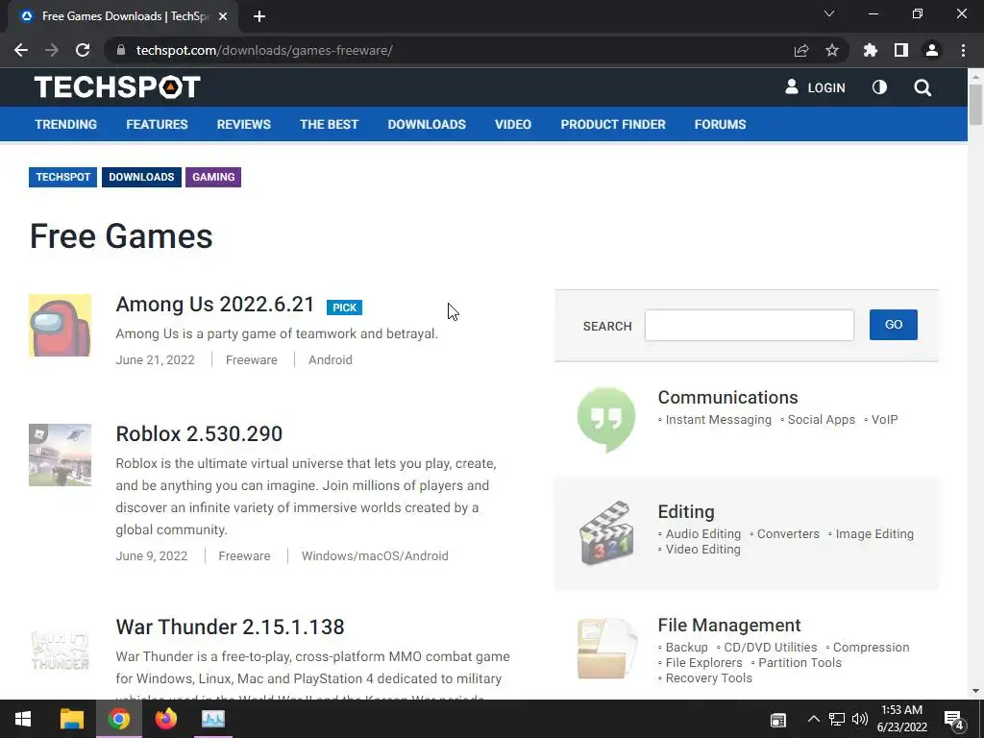Open Firefox from the taskbar

(165, 719)
